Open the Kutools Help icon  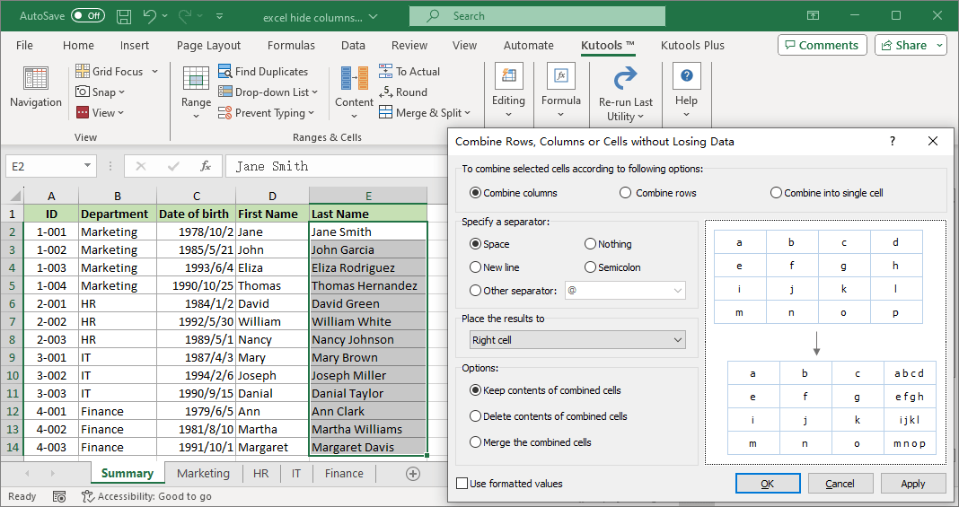tap(686, 78)
